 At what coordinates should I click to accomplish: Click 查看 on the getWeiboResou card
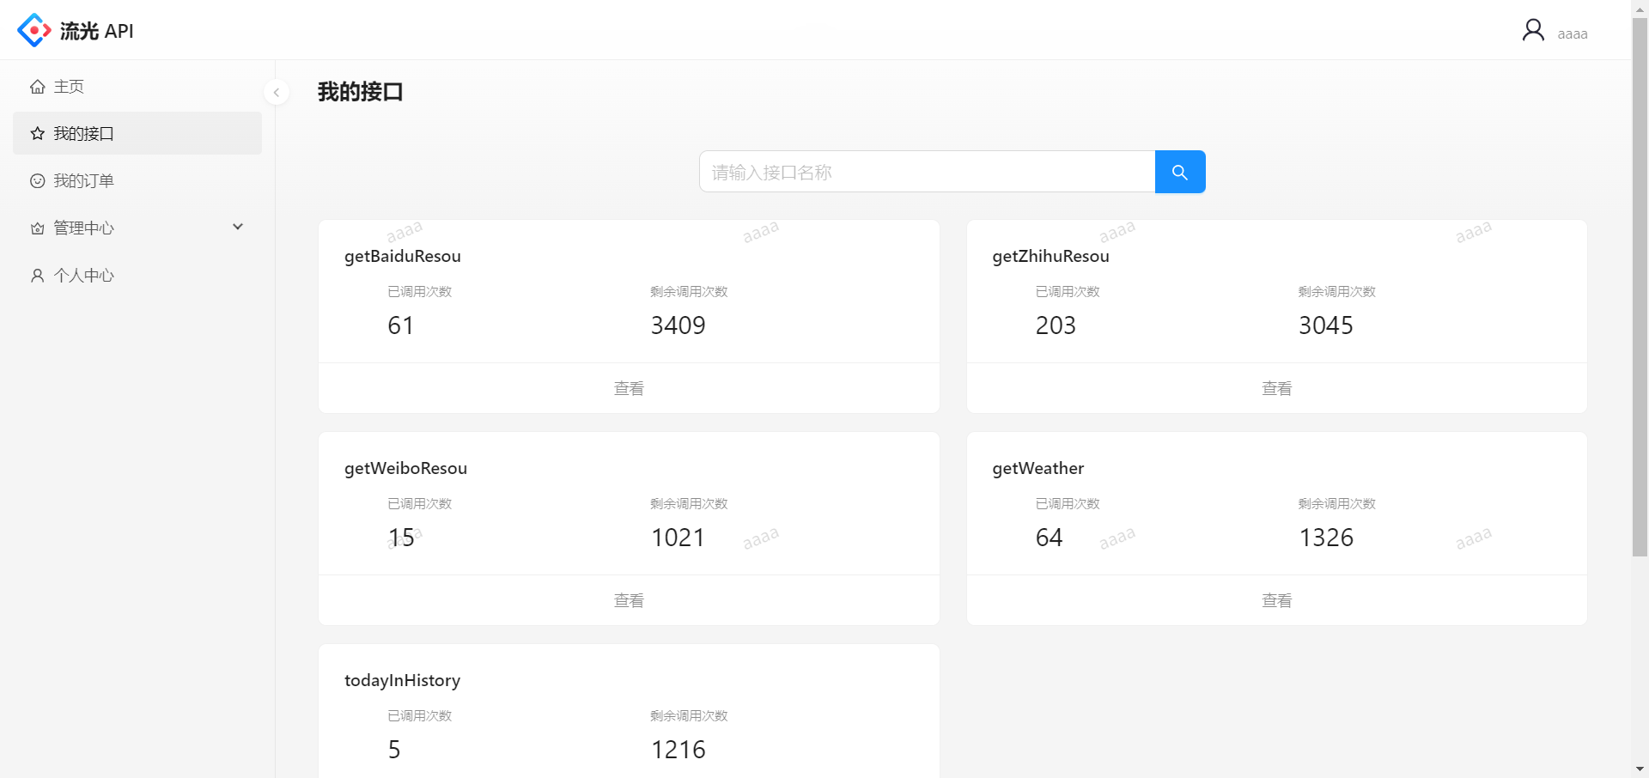click(x=629, y=600)
